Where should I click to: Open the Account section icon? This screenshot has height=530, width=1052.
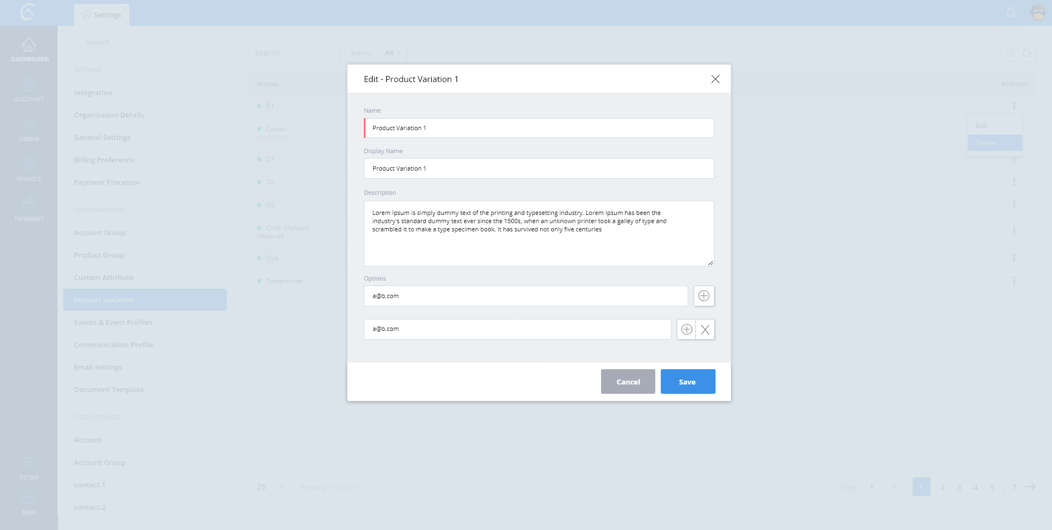[29, 89]
